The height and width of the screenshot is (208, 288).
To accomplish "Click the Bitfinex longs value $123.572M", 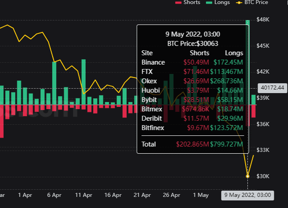I will click(226, 128).
